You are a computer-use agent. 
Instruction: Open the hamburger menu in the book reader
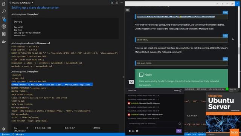point(127,10)
